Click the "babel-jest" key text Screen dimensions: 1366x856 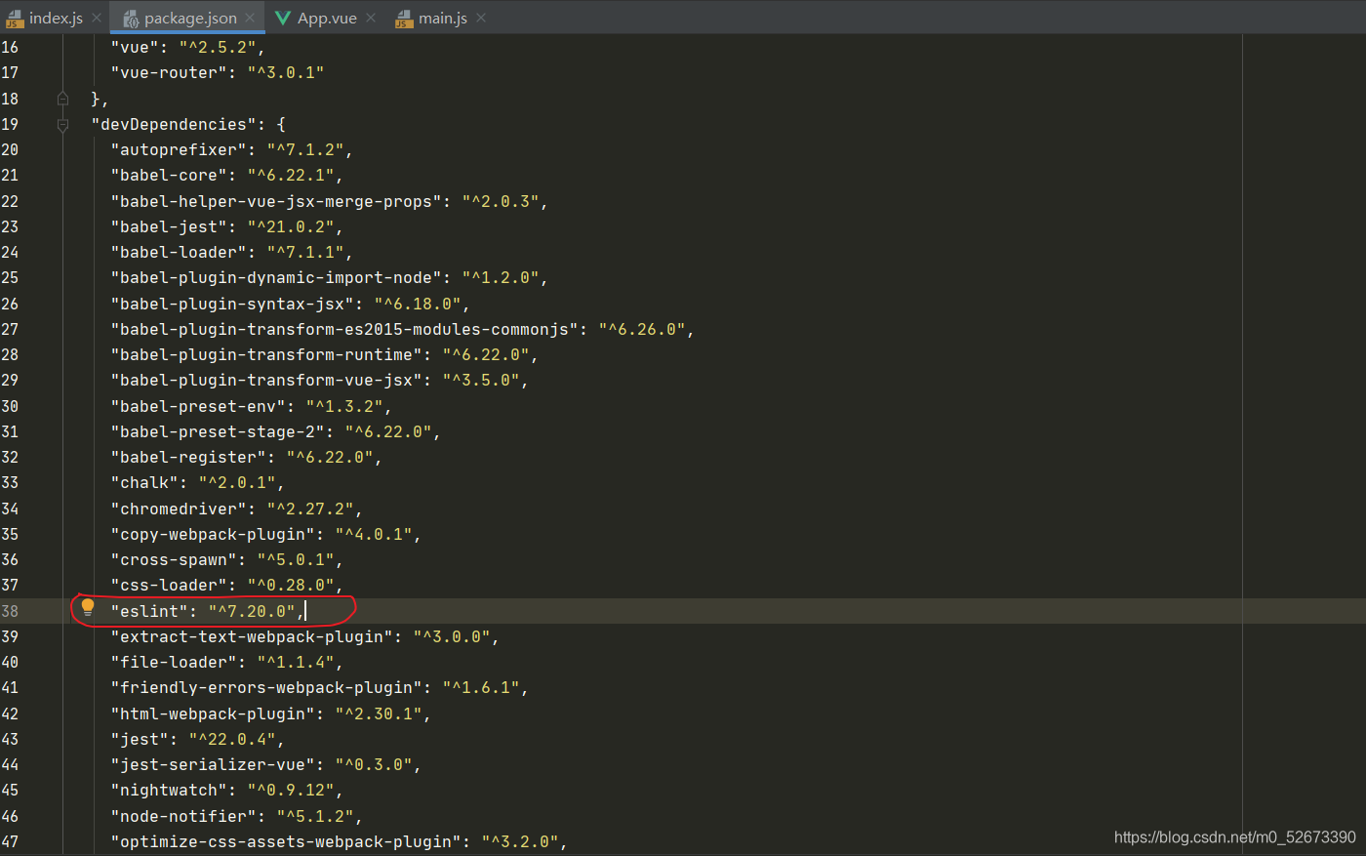click(x=169, y=226)
